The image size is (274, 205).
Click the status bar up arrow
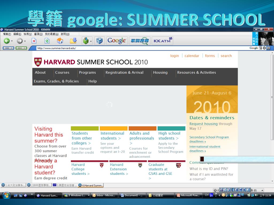point(262,190)
